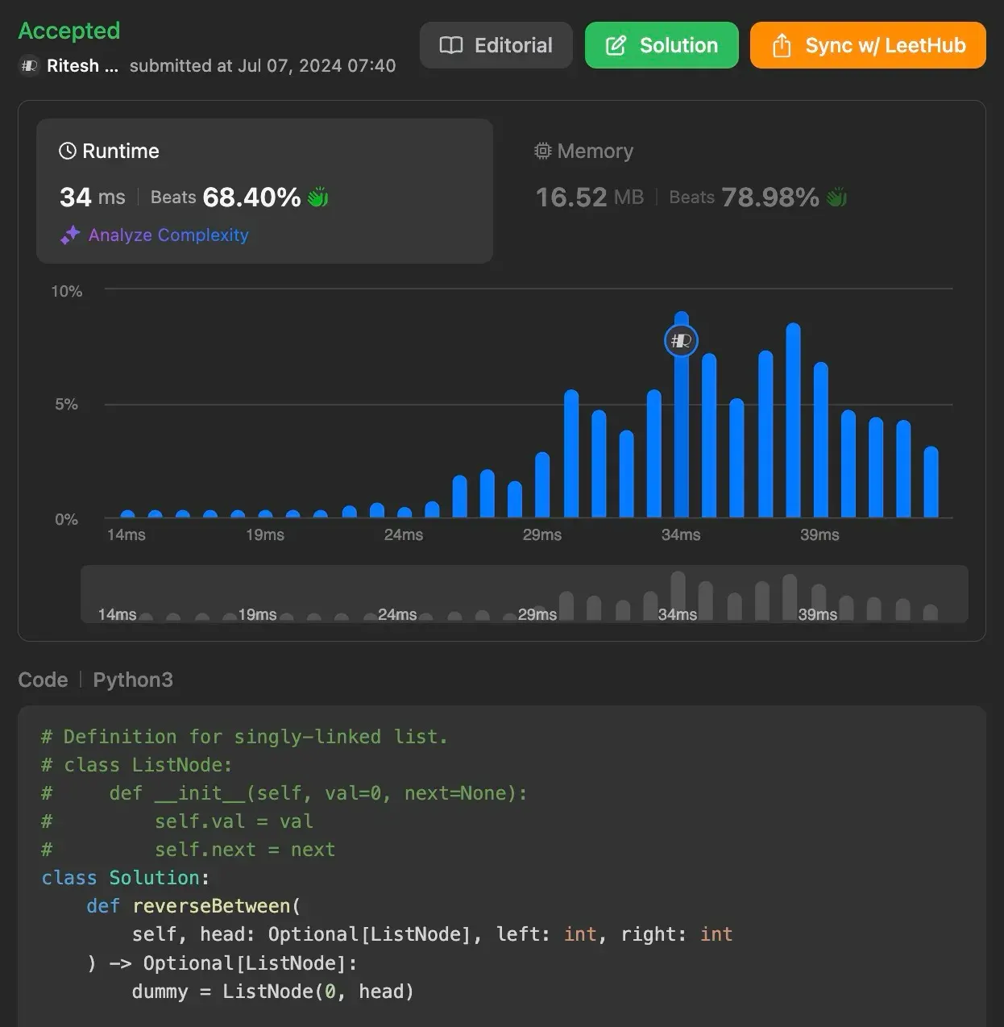Viewport: 1004px width, 1027px height.
Task: Switch to the Code tab
Action: tap(43, 679)
